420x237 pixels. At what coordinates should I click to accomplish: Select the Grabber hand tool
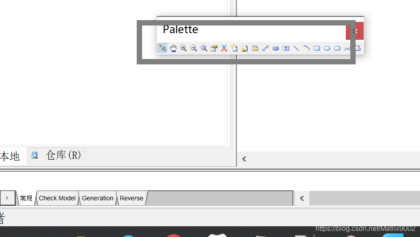[x=173, y=48]
